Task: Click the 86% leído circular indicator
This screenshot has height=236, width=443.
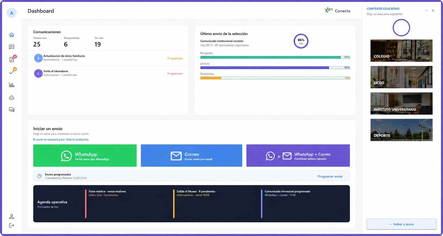Action: (301, 41)
